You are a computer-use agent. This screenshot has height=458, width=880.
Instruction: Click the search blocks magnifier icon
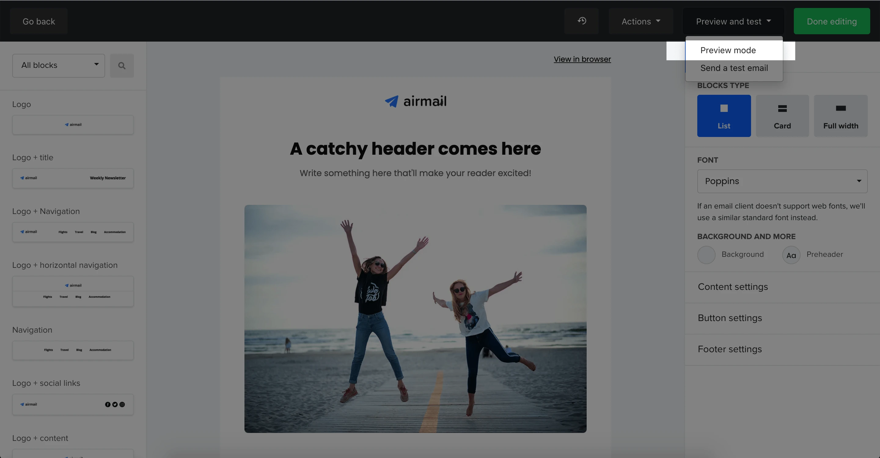tap(122, 66)
